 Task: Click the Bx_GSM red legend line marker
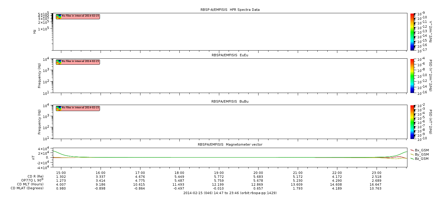click(412, 150)
